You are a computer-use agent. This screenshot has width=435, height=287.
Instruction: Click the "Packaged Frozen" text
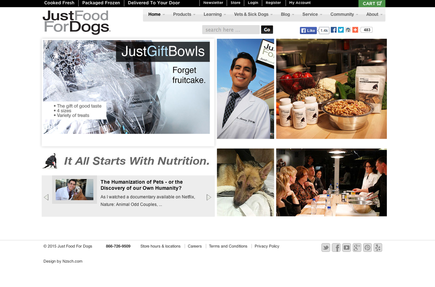tap(101, 3)
